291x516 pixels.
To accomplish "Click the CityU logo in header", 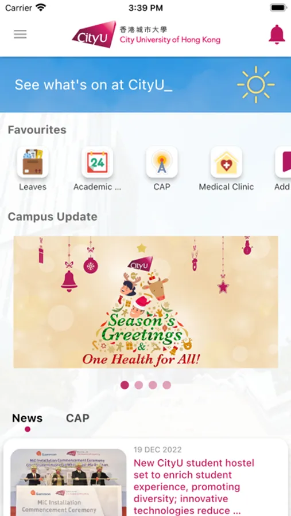I will tap(146, 34).
